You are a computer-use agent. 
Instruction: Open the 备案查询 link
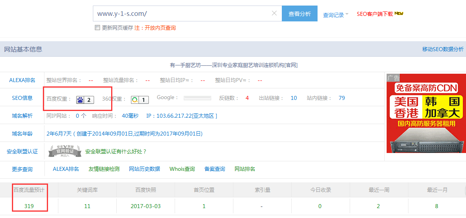[215, 169]
